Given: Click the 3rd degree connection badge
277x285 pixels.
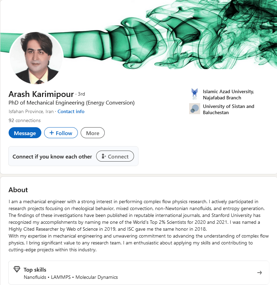Looking at the screenshot, I should pos(81,94).
